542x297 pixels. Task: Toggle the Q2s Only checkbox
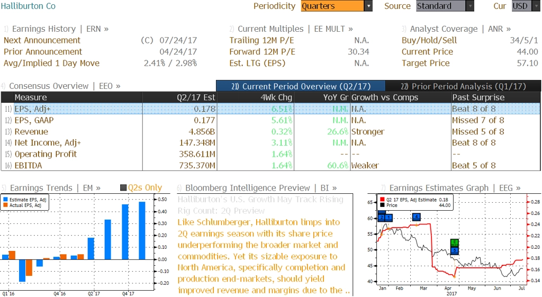point(123,188)
